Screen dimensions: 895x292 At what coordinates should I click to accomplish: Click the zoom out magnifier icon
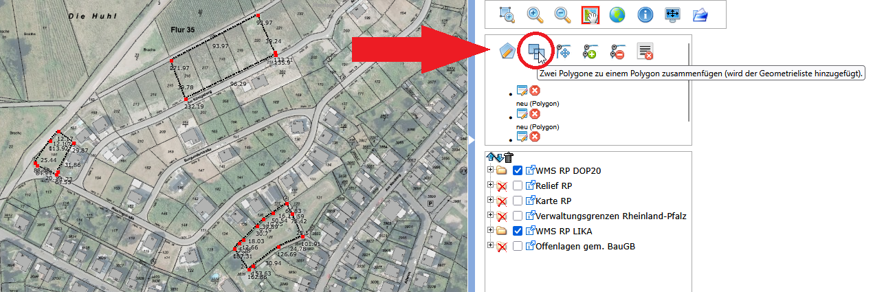coord(563,14)
